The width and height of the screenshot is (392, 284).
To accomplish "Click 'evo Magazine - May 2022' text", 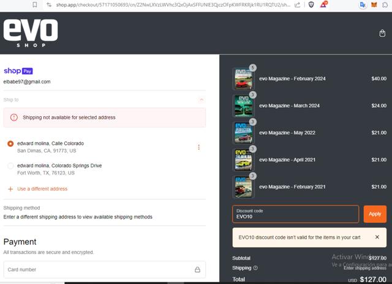I will (287, 133).
